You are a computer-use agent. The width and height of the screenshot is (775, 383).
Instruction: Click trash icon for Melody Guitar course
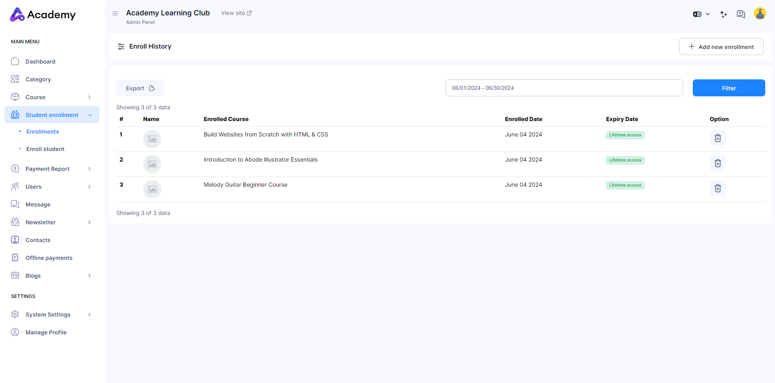point(717,188)
